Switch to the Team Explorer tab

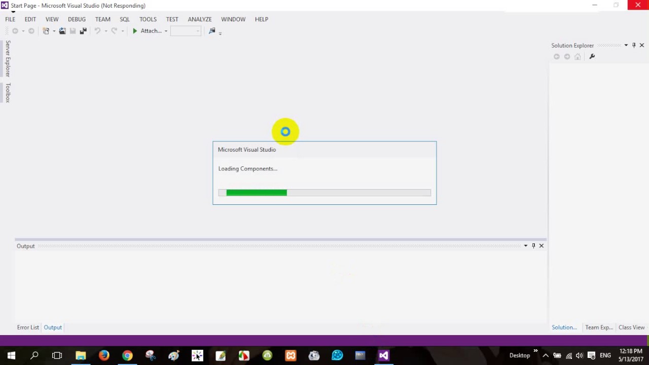(x=599, y=327)
